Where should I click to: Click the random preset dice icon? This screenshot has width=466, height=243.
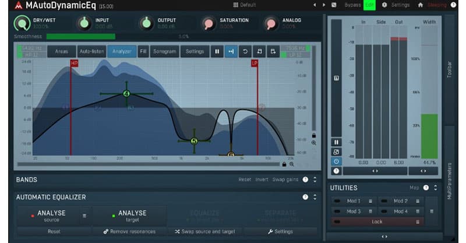point(334,5)
